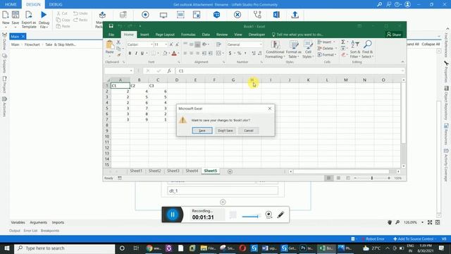Open the Page Layout ribbon tab
The width and height of the screenshot is (451, 254).
point(165,35)
